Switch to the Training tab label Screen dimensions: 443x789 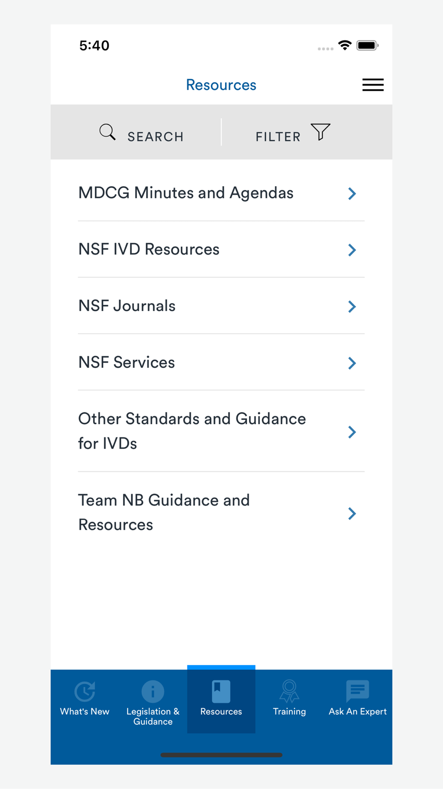point(289,711)
